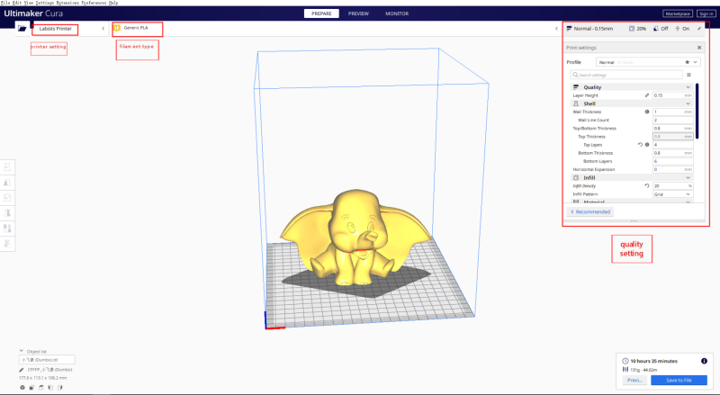The height and width of the screenshot is (395, 720).
Task: Select the Rotate tool in left toolbar
Action: [7, 198]
